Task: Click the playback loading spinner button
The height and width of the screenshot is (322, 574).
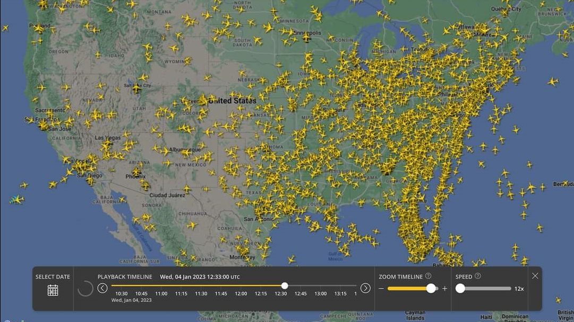Action: click(85, 289)
